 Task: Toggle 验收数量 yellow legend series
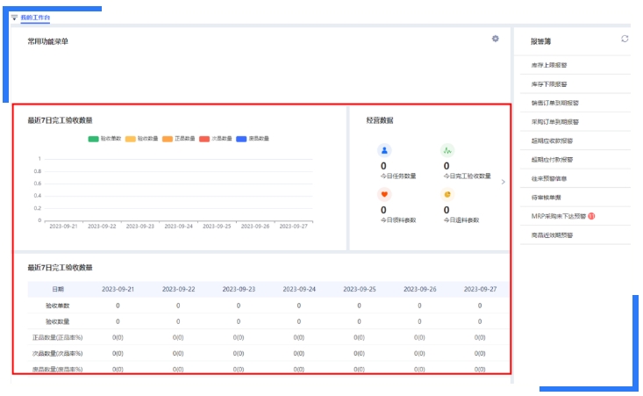(141, 139)
